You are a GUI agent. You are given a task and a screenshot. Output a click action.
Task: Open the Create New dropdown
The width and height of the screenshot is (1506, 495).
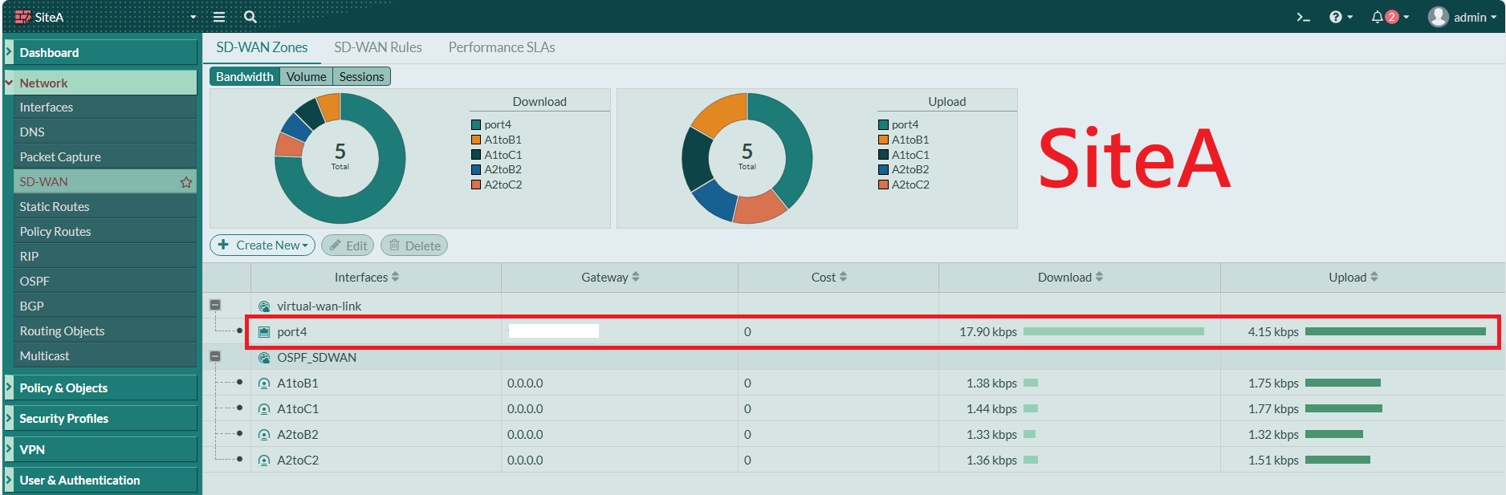tap(263, 245)
